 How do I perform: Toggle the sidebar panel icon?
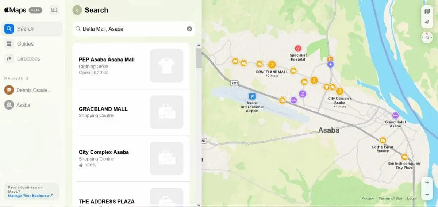(54, 10)
